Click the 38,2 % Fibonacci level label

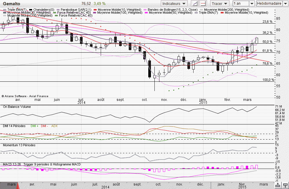(267, 33)
